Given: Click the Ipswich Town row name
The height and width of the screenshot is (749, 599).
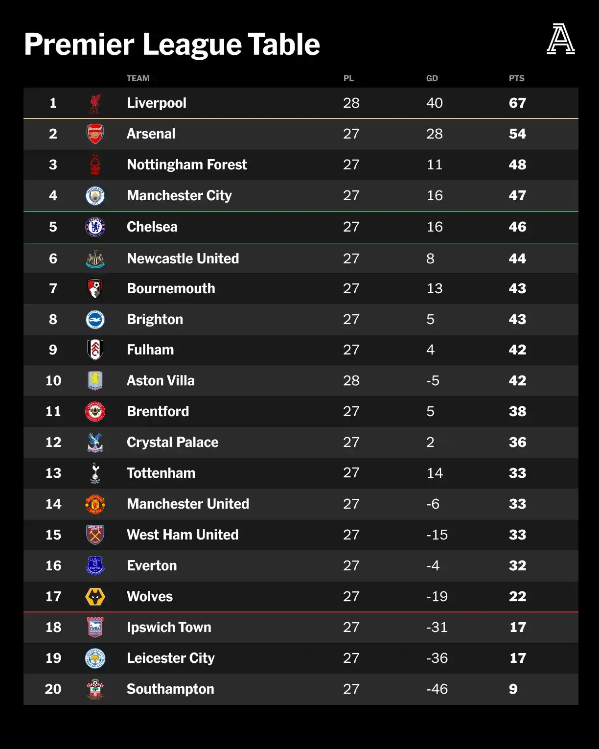Looking at the screenshot, I should [x=169, y=627].
